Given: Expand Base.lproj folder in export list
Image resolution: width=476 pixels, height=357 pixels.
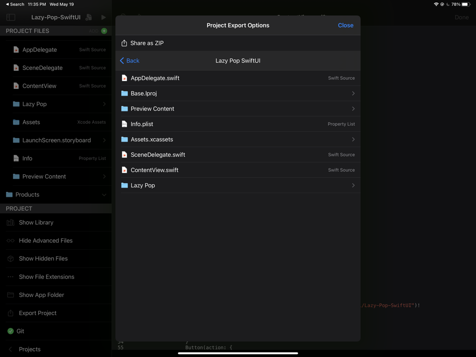Looking at the screenshot, I should [x=238, y=93].
